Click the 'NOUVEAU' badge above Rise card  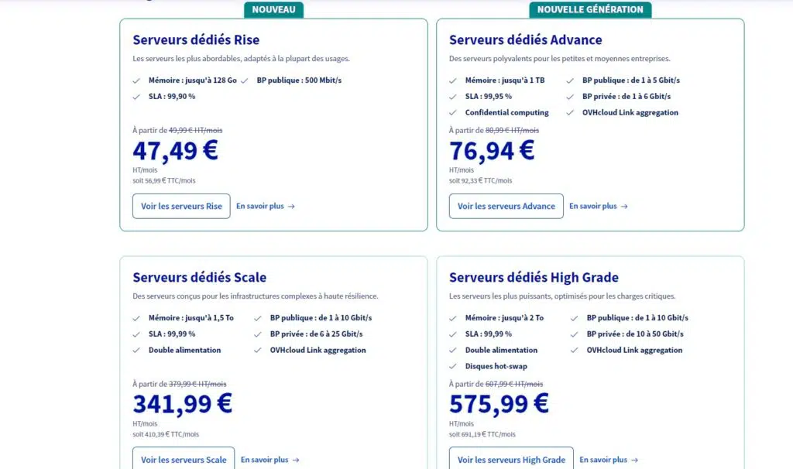coord(274,9)
